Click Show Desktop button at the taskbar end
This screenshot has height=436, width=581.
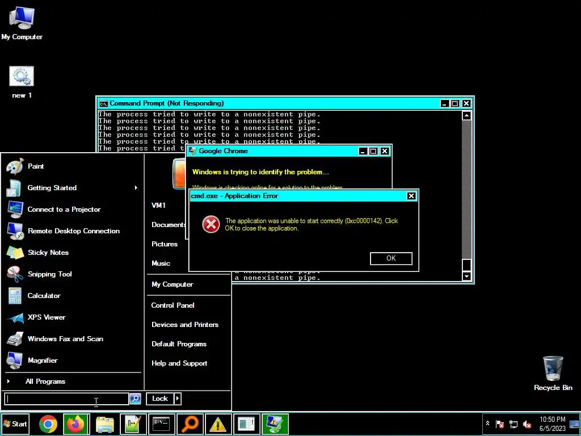[x=574, y=424]
